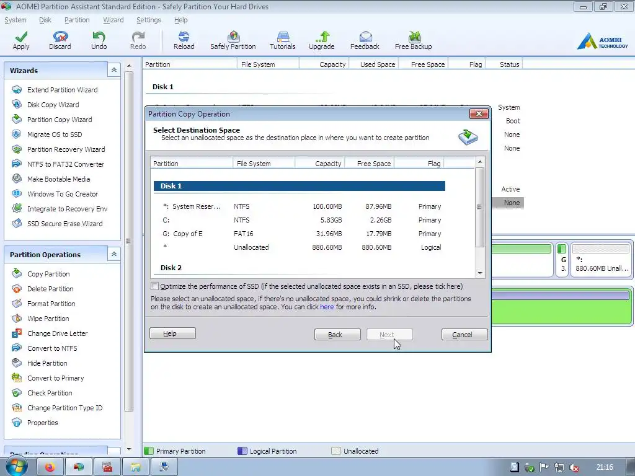Open the System menu

pyautogui.click(x=16, y=20)
